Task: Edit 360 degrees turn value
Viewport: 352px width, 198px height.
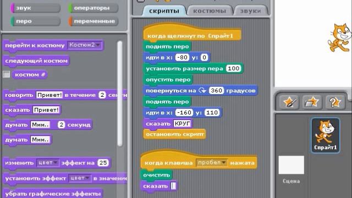Action: click(x=216, y=90)
